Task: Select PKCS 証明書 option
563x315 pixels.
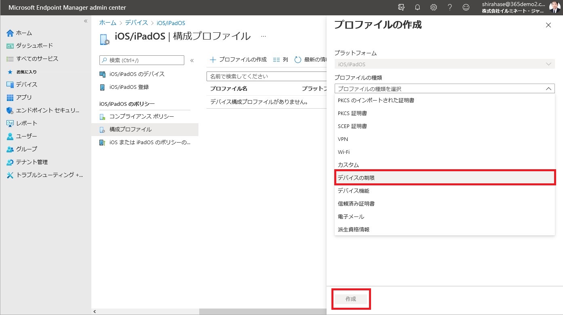Action: [x=445, y=113]
